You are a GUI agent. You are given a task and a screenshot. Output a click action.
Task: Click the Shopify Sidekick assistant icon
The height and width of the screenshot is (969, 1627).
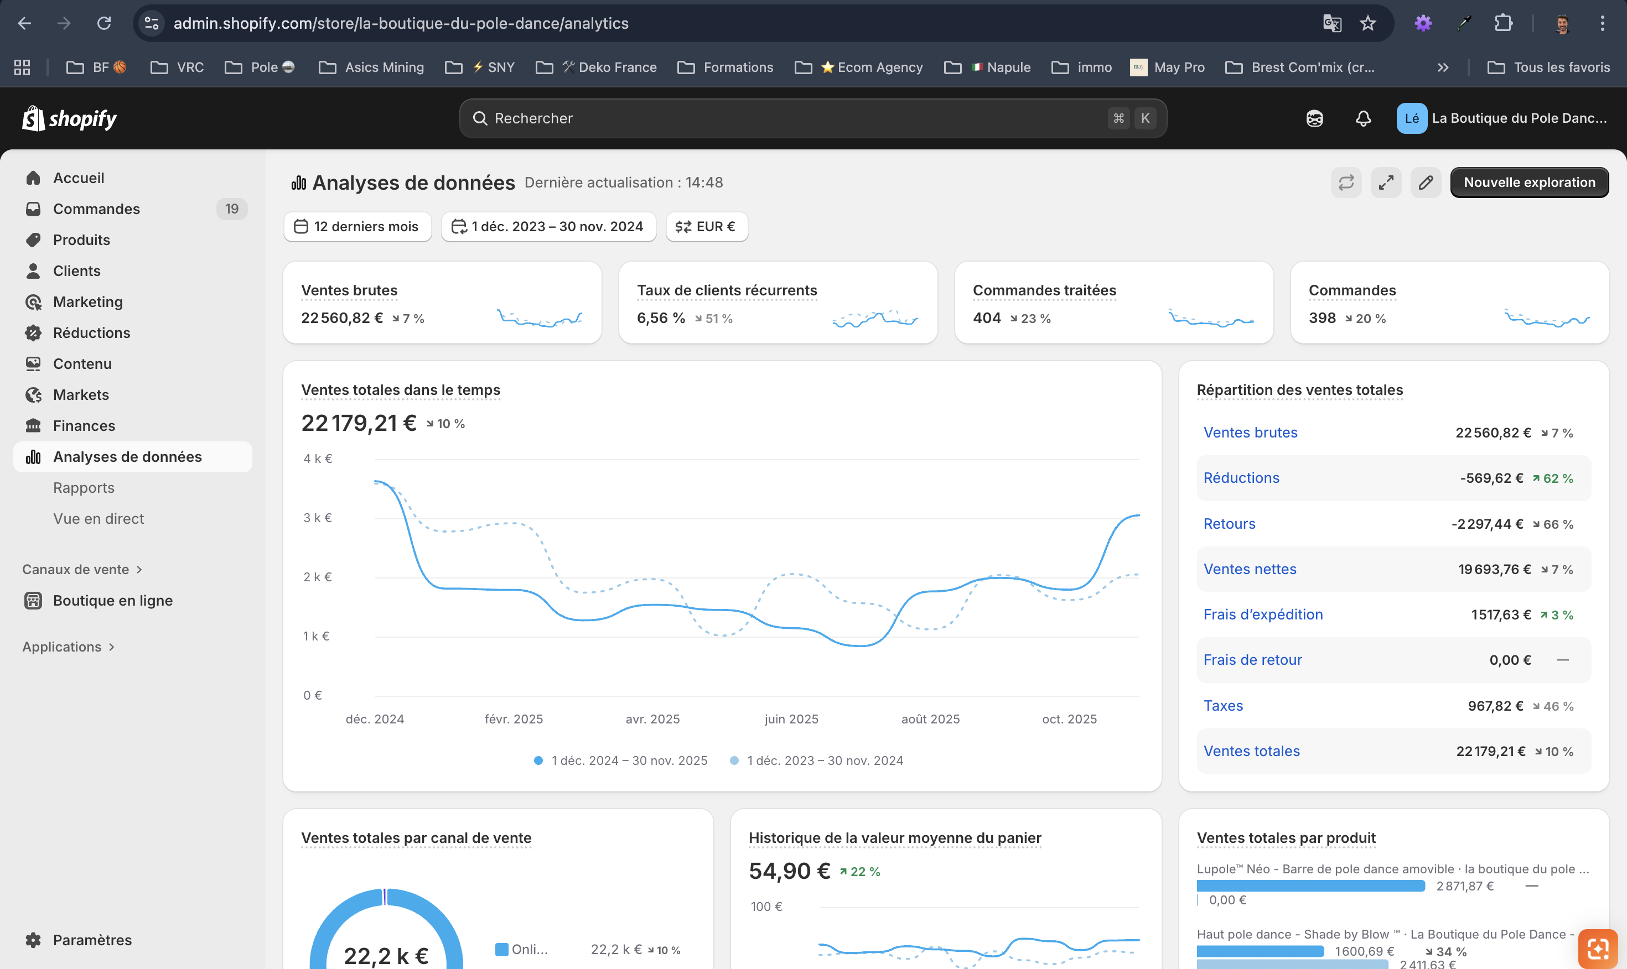(1314, 118)
